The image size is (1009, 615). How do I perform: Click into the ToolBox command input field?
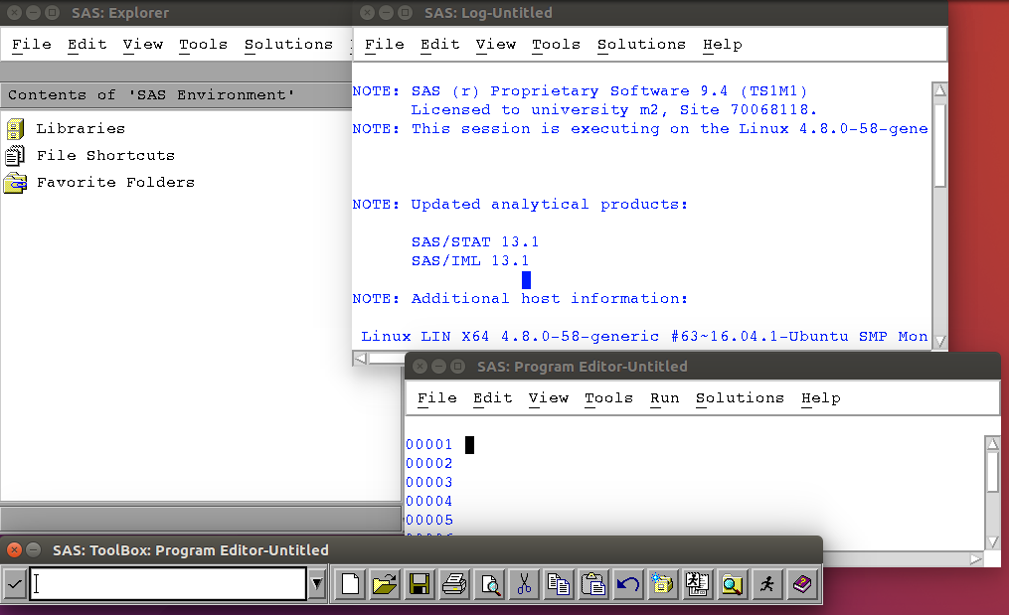coord(168,583)
